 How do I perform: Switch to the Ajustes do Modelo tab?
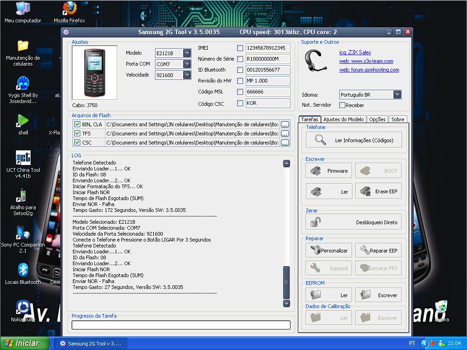click(343, 119)
